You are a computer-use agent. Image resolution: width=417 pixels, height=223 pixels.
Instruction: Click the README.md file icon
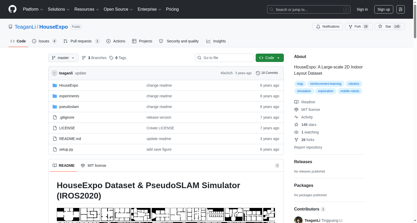(55, 139)
